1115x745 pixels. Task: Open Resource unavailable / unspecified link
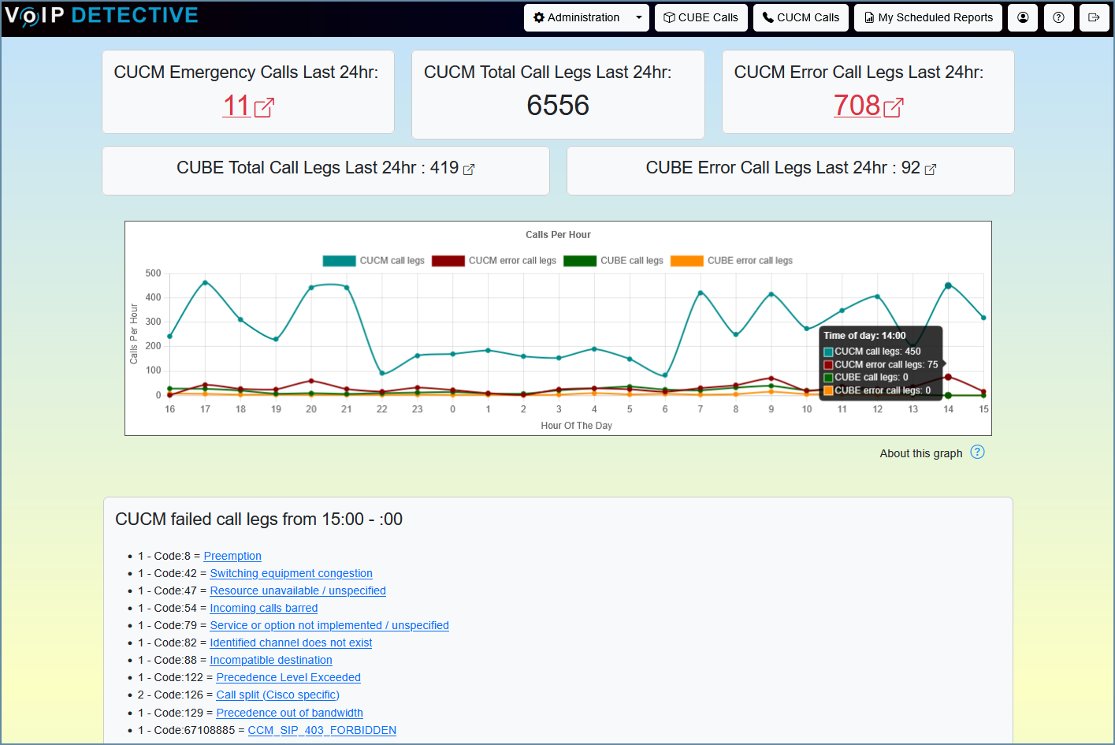pyautogui.click(x=298, y=590)
